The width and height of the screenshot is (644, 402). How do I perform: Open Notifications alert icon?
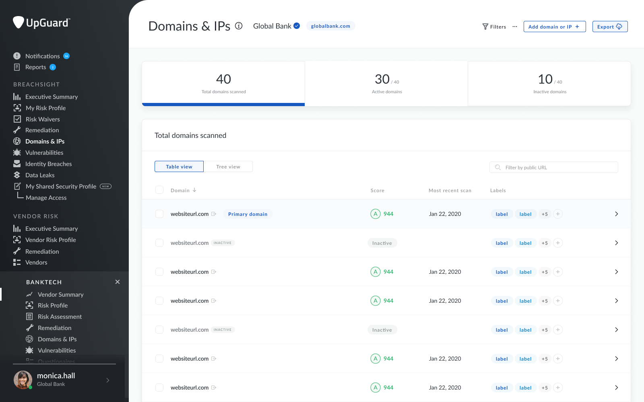click(x=17, y=56)
